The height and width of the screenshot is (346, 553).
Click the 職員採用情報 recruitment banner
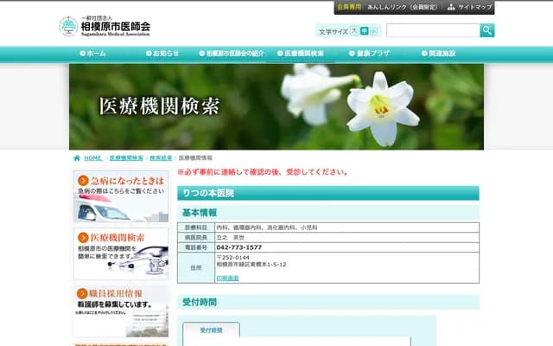pyautogui.click(x=121, y=311)
